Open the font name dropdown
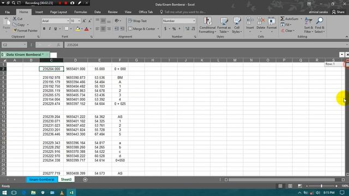Viewport: 349px width, 196px height. tap(68, 21)
